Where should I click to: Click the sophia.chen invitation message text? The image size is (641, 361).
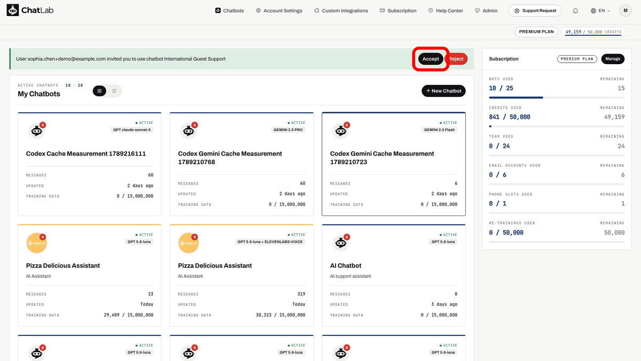click(121, 59)
